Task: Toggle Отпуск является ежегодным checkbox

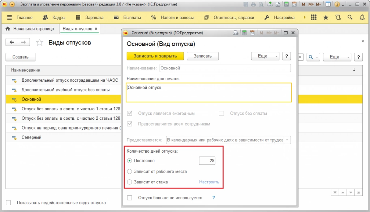Action: [x=130, y=113]
